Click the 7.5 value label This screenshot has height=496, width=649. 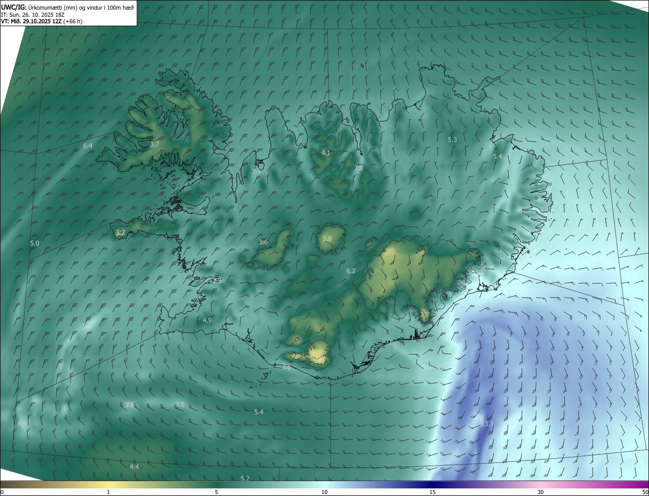click(x=180, y=404)
